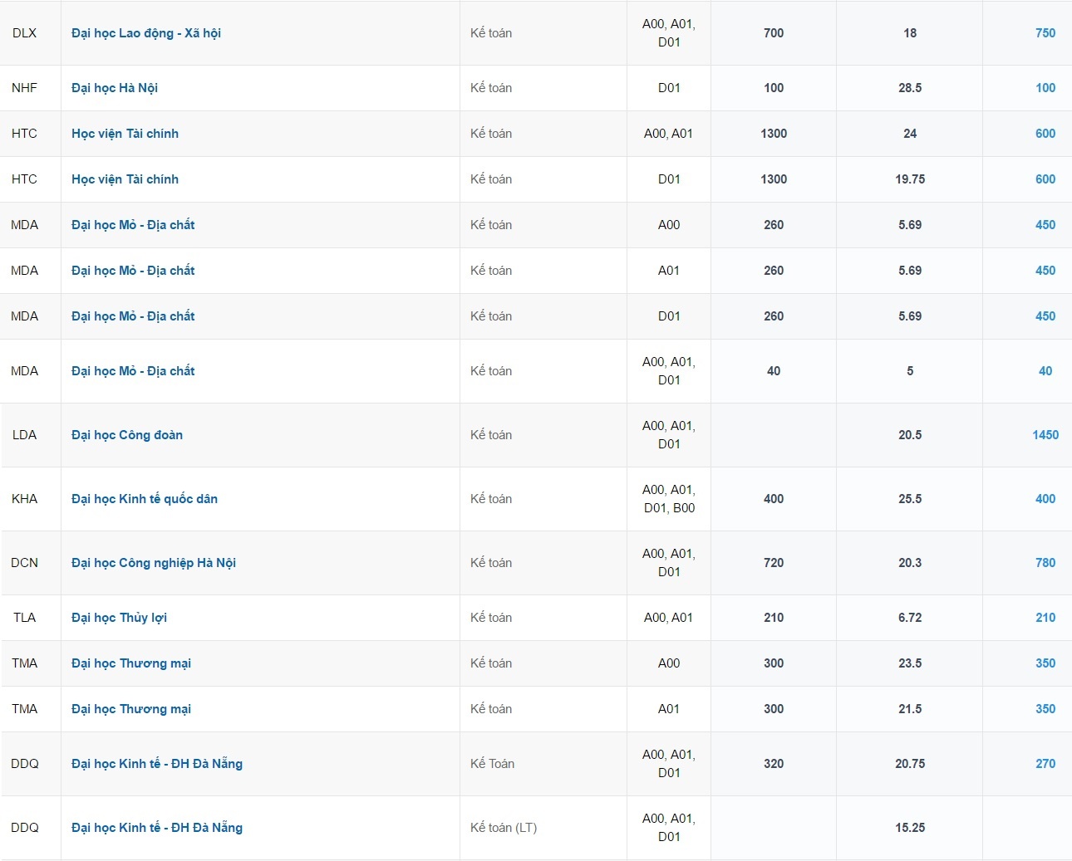
Task: Open the Đại học Công đoàn link
Action: tap(127, 435)
